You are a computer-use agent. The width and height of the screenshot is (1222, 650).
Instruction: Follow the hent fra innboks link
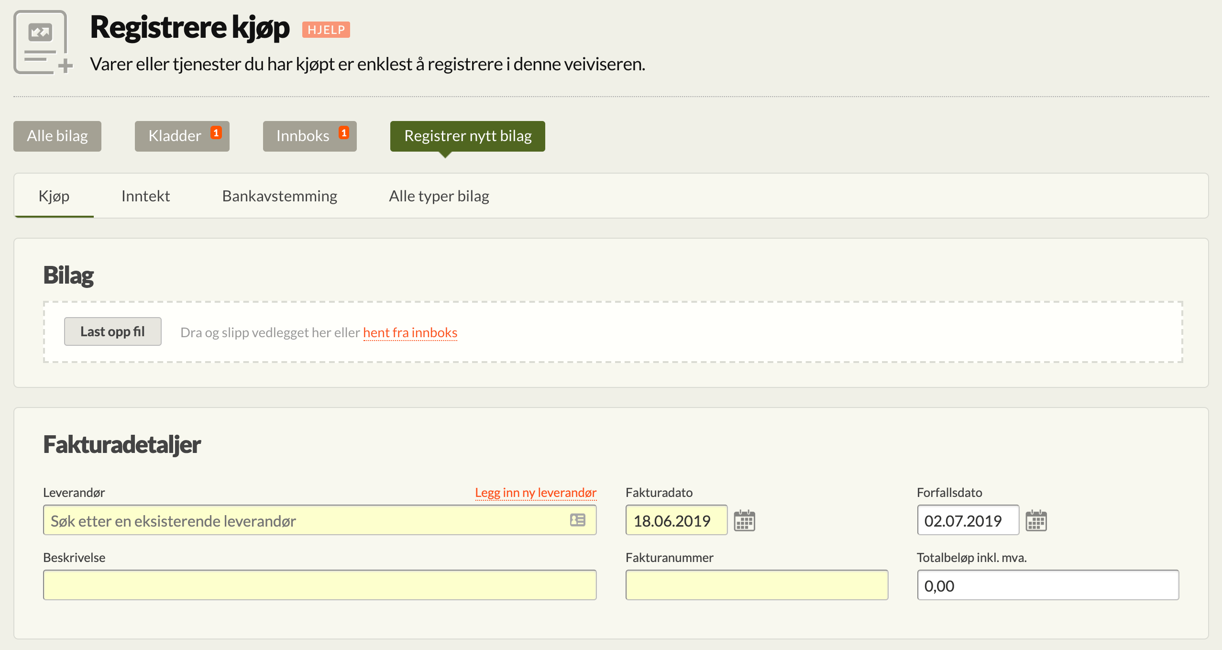[x=410, y=332]
